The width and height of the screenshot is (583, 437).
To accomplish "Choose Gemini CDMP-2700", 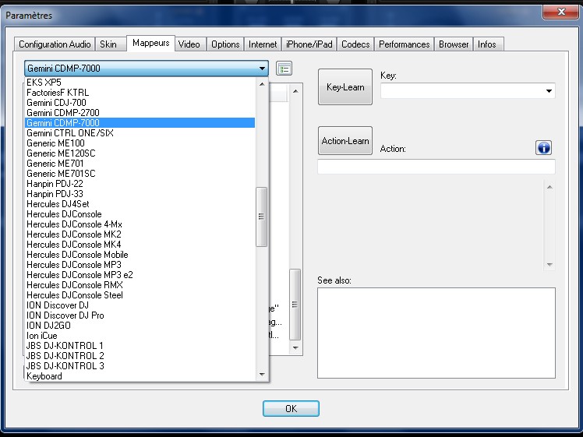I will coord(140,113).
